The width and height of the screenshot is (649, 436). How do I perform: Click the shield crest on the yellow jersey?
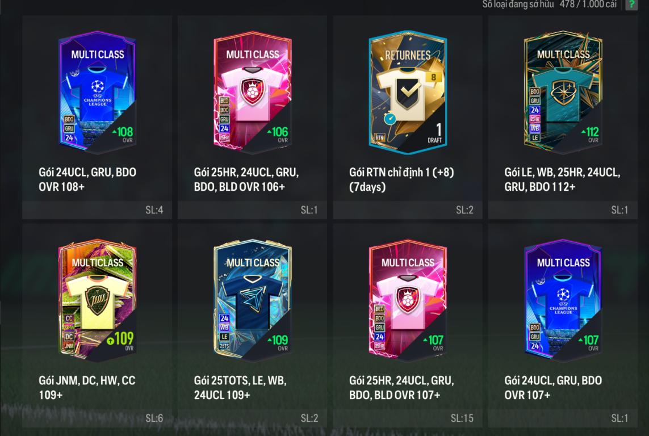point(97,300)
